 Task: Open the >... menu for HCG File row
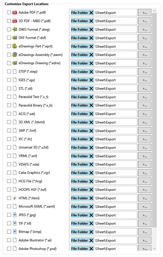pos(145,181)
